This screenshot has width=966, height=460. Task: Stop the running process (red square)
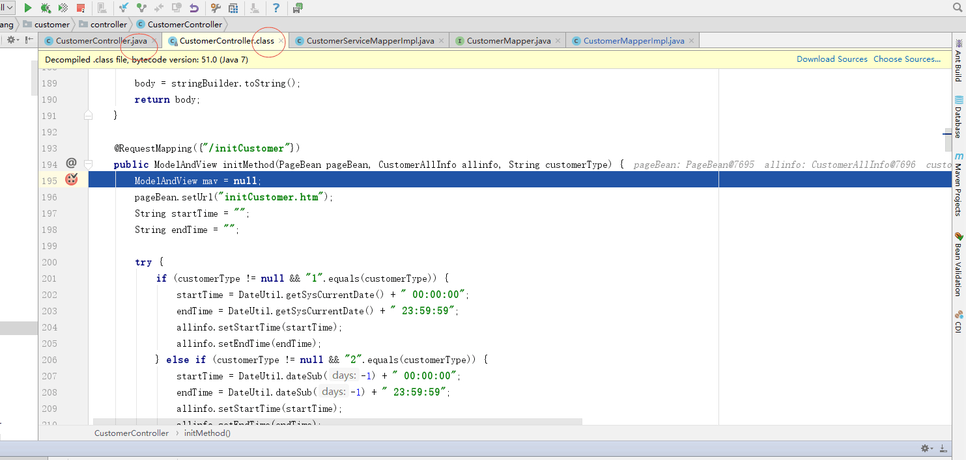click(x=81, y=8)
